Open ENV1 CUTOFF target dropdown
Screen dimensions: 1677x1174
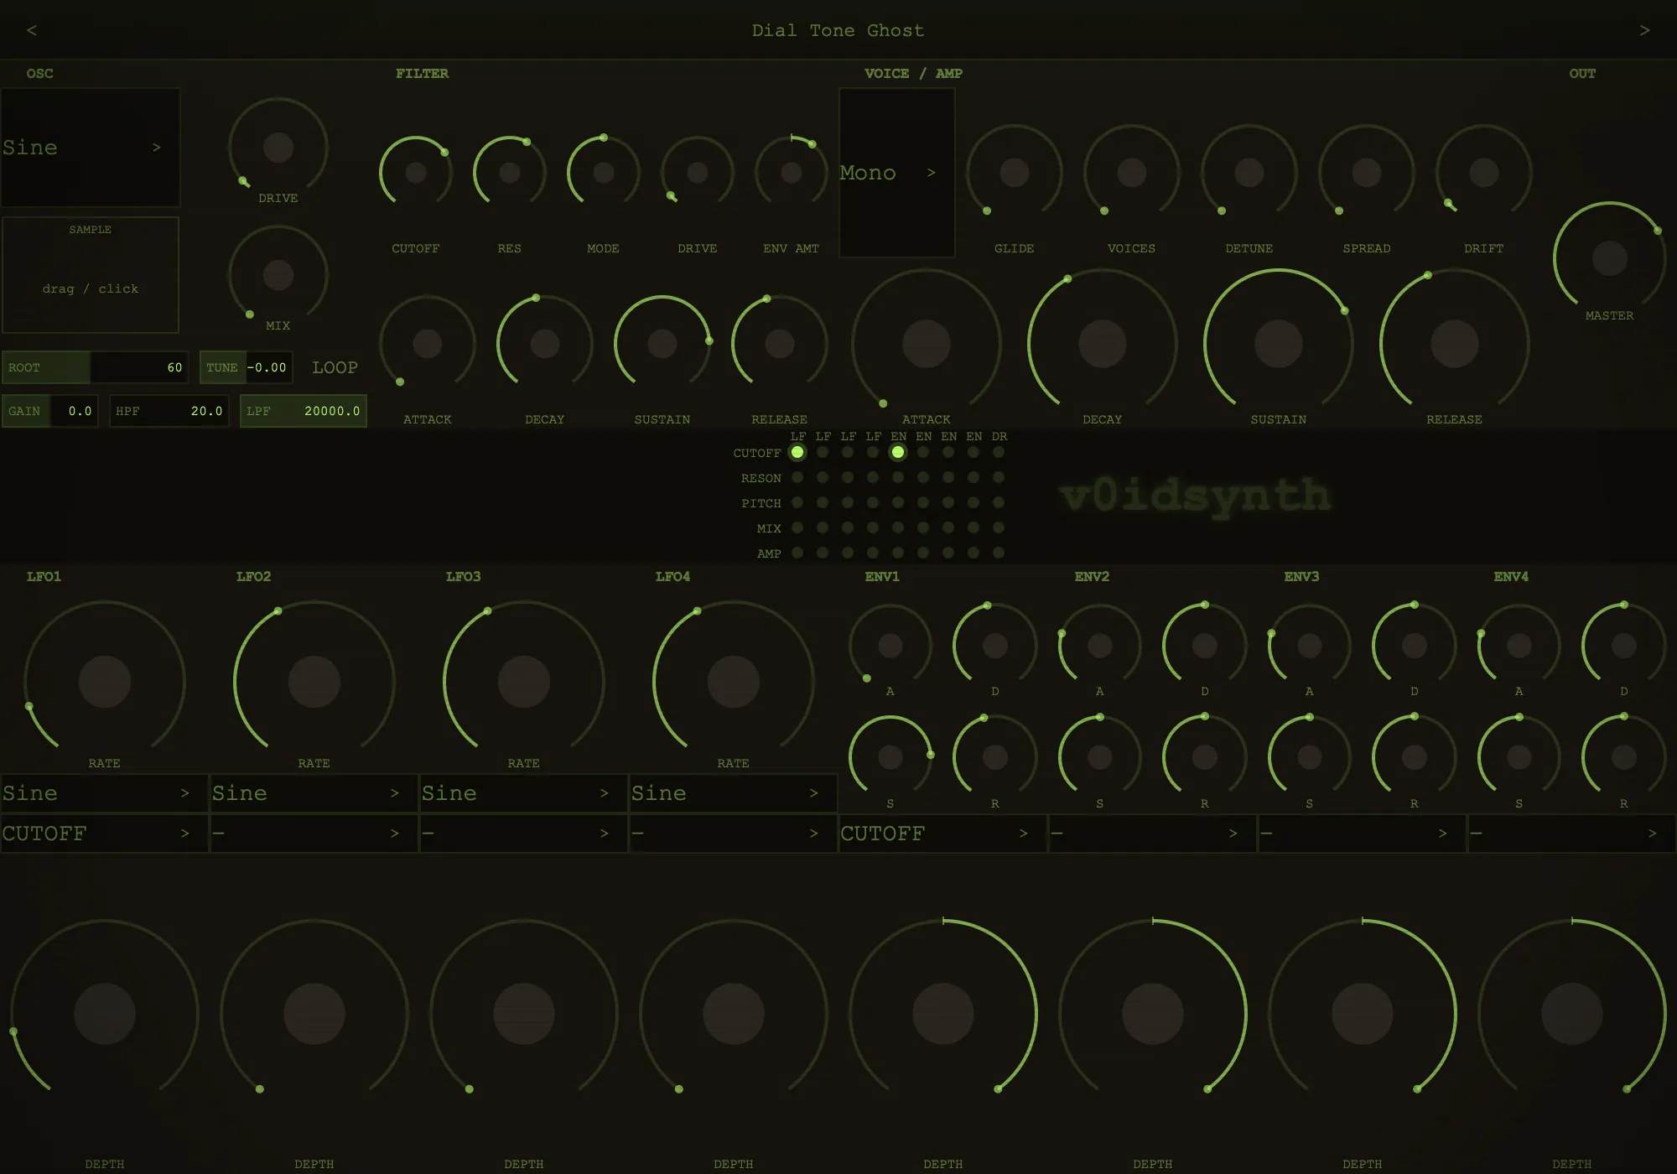(x=942, y=834)
